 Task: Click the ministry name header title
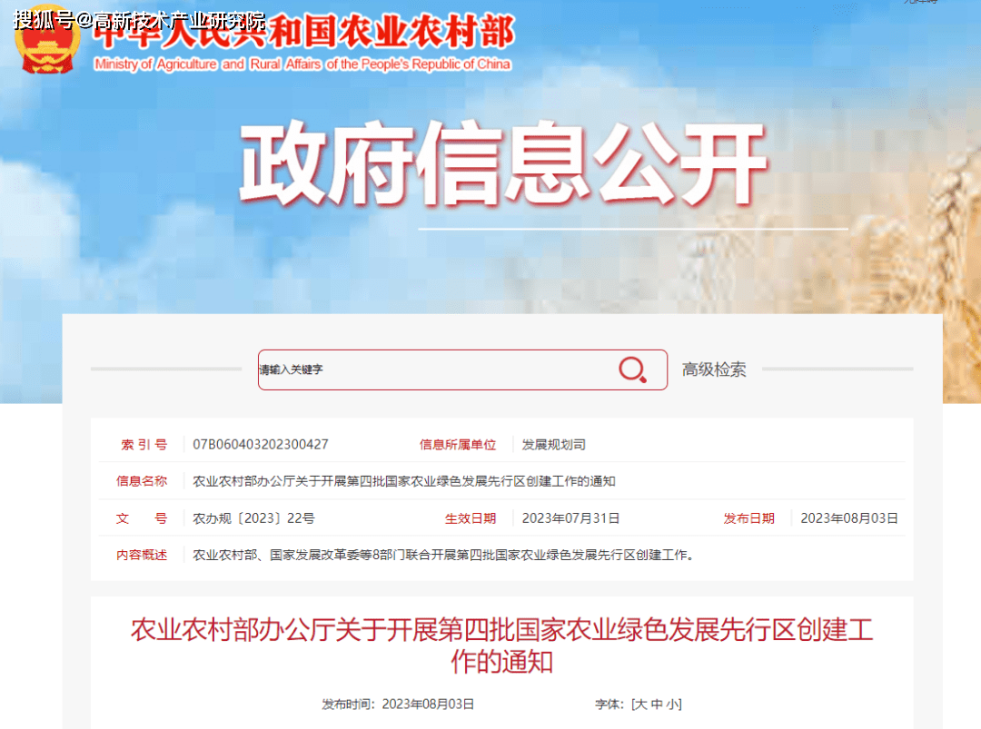[304, 31]
